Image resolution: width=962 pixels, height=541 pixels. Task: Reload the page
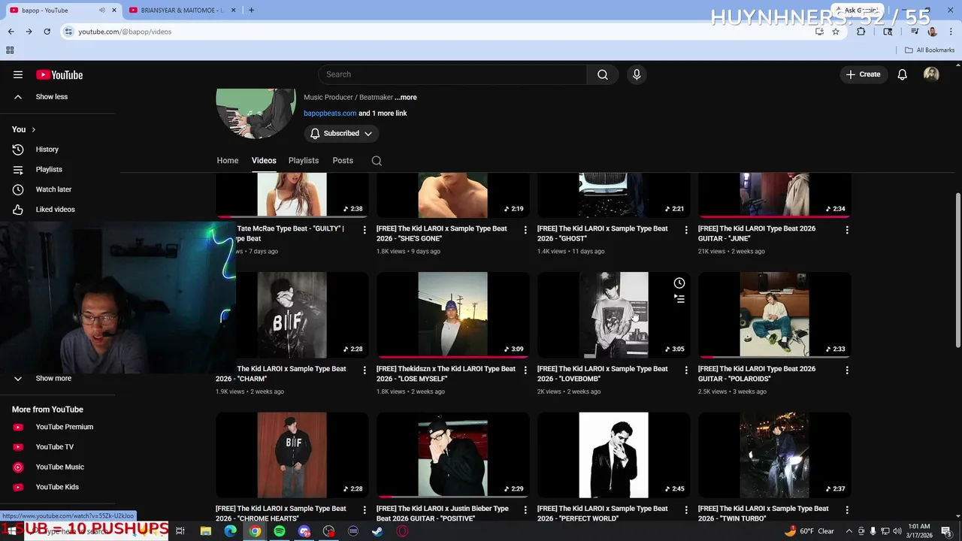[47, 32]
